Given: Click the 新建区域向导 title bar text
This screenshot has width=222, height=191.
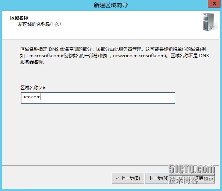Looking at the screenshot, I should click(111, 5).
